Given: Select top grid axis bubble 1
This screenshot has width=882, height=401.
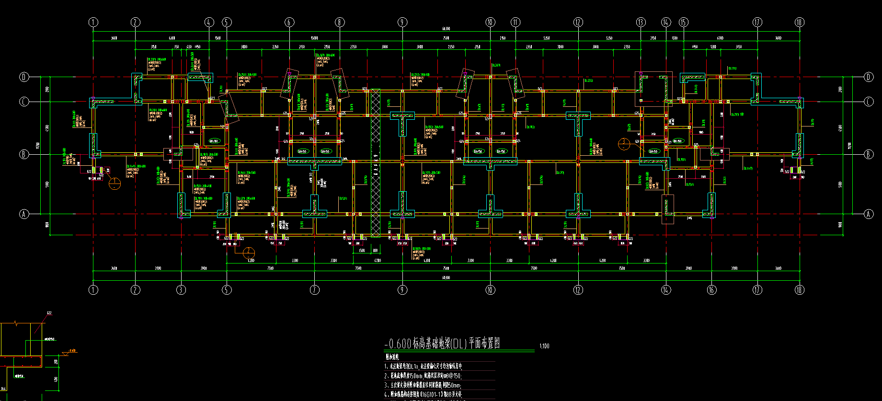Looking at the screenshot, I should [x=93, y=22].
